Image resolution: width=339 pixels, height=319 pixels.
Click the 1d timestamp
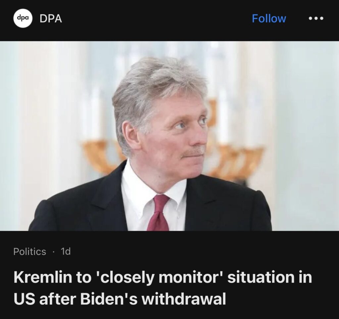[x=66, y=251]
